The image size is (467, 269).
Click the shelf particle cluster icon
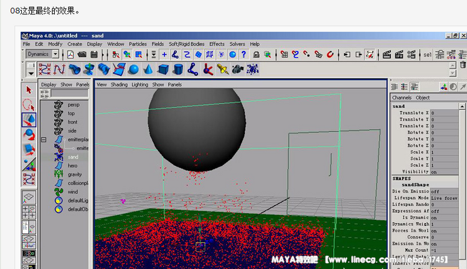click(x=253, y=69)
